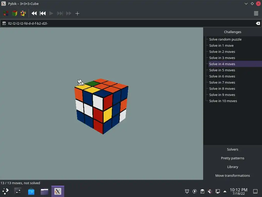262x197 pixels.
Task: Open the Pretty patterns section
Action: pos(233,158)
